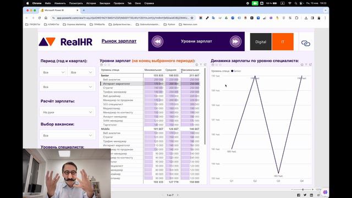This screenshot has height=198, width=352.
Task: Open the Закладки menu
Action: pyautogui.click(x=105, y=3)
